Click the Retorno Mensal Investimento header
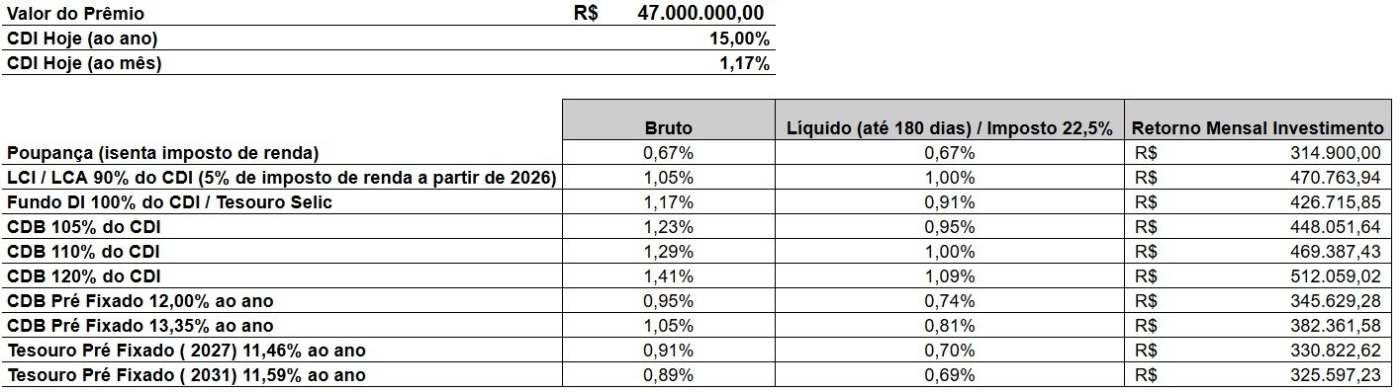This screenshot has width=1400, height=392. point(1258,128)
